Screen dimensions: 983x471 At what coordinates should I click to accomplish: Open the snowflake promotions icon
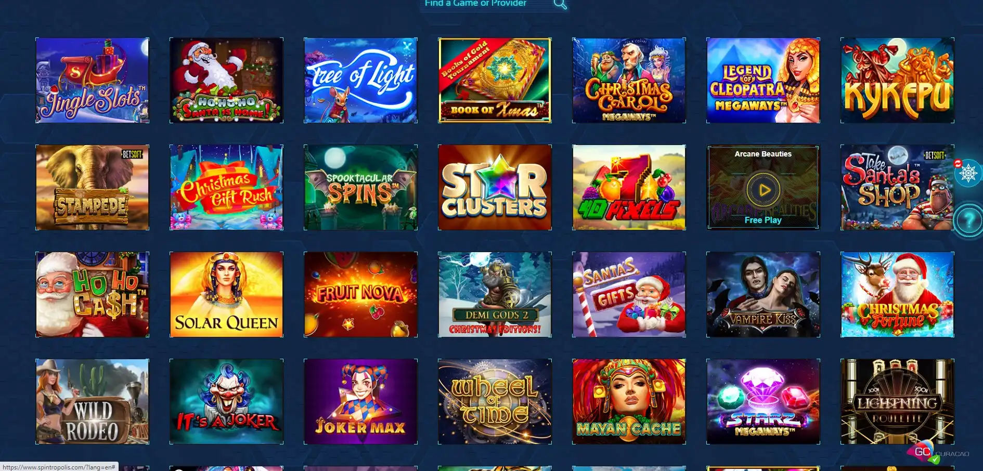[x=968, y=173]
